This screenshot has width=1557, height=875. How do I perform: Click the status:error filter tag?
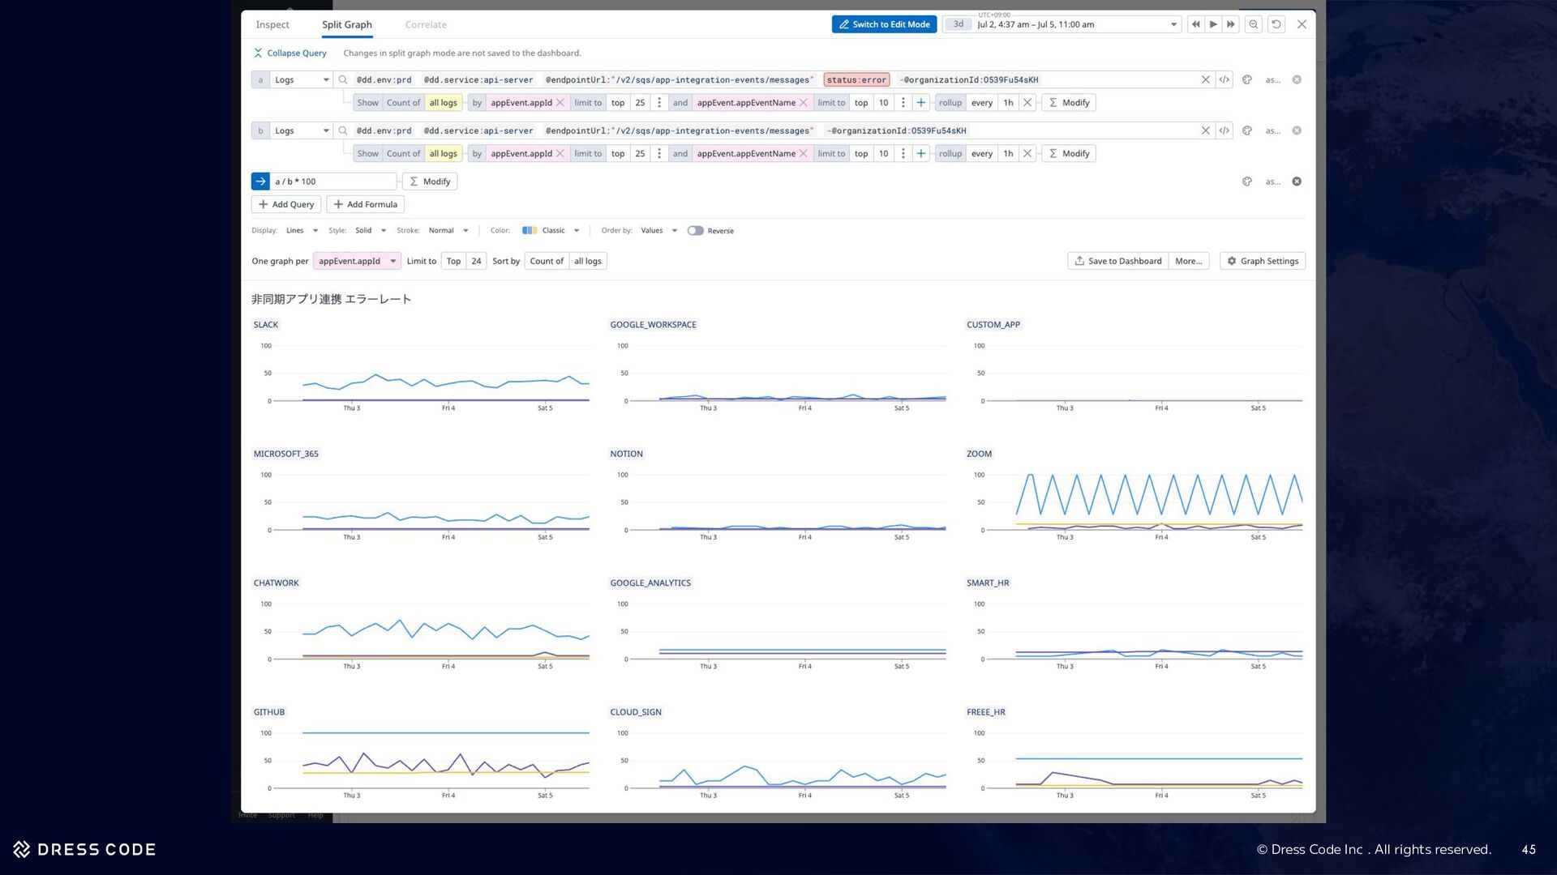856,80
